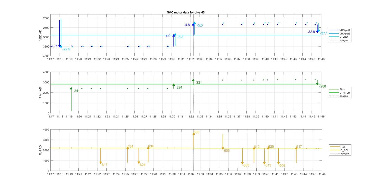Click the '-4.9' VBD data label
The image size is (388, 192).
tap(167, 36)
